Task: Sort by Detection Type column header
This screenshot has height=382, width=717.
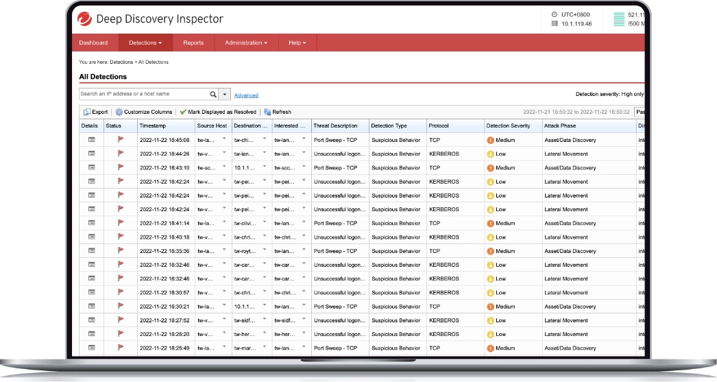Action: coord(398,126)
